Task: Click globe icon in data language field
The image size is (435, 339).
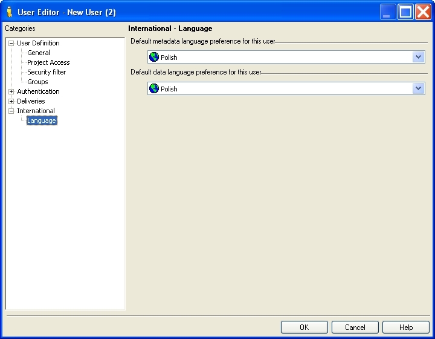Action: (154, 89)
